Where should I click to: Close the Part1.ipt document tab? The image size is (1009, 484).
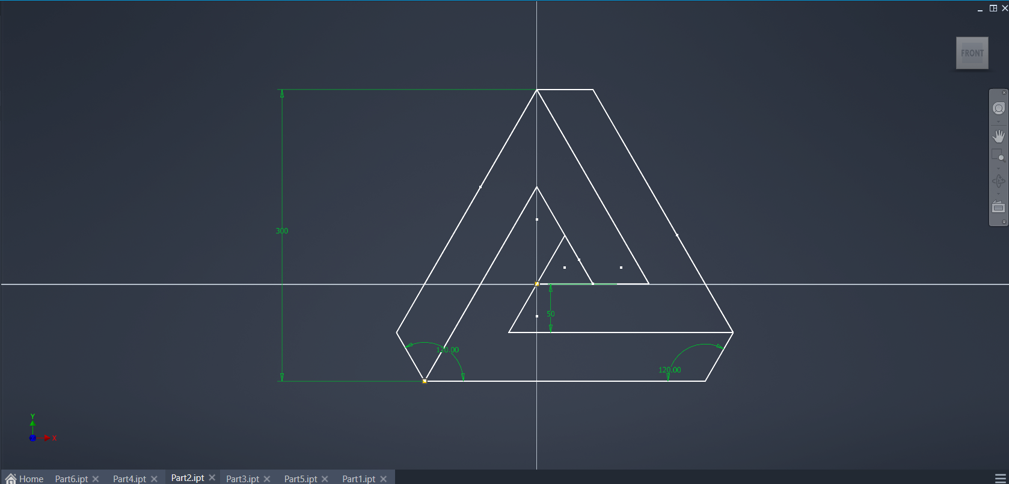pyautogui.click(x=384, y=479)
